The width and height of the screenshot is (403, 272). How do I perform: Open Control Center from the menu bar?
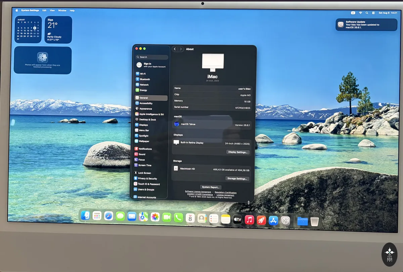coord(373,13)
